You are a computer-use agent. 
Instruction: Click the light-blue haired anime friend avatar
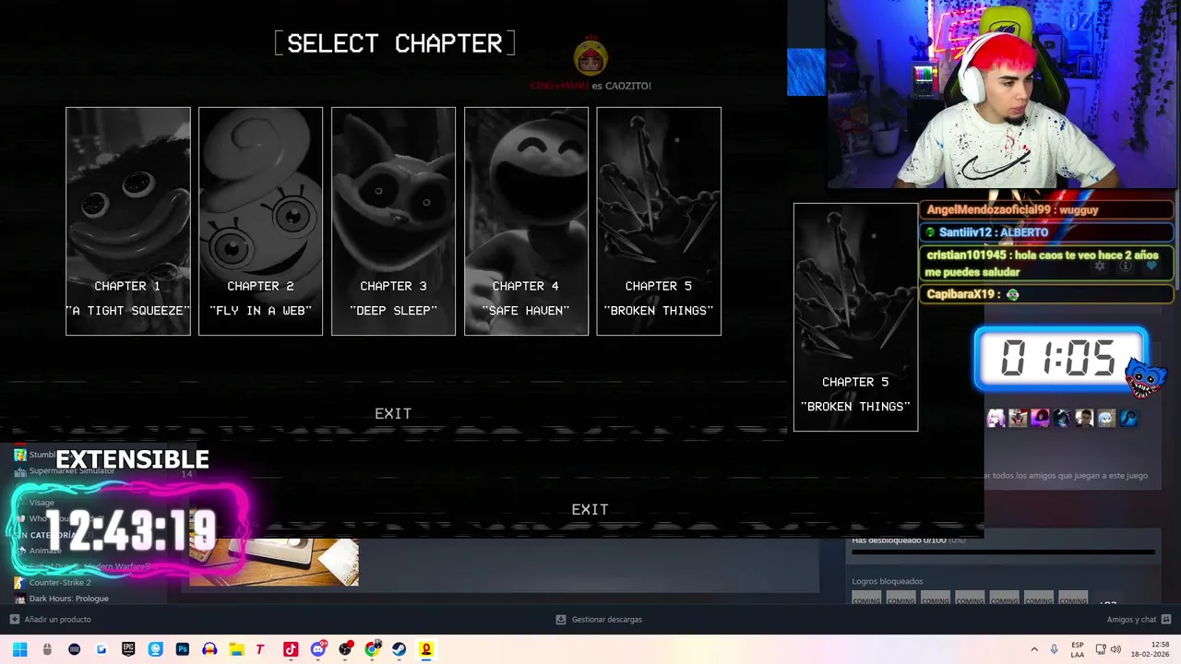pyautogui.click(x=1106, y=419)
